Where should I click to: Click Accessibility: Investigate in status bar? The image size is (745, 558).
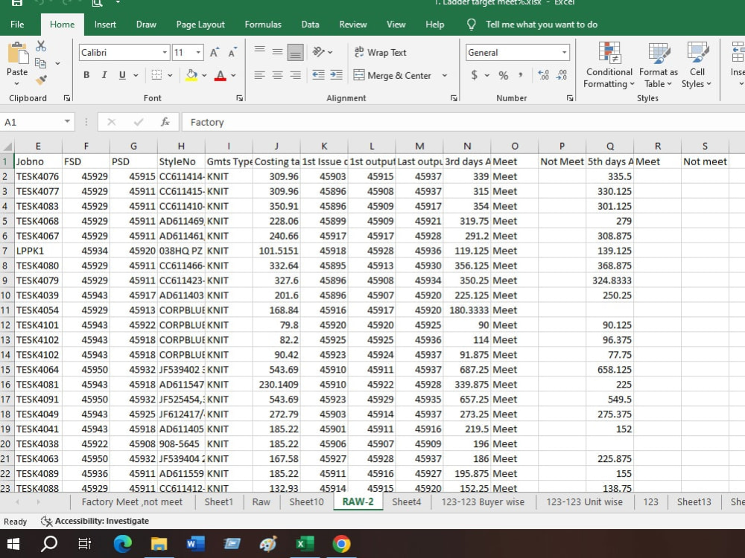[95, 521]
